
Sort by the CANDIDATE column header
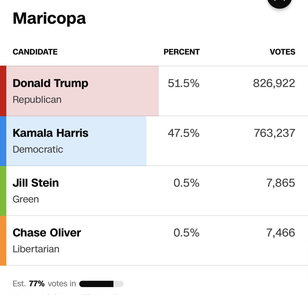pyautogui.click(x=35, y=52)
